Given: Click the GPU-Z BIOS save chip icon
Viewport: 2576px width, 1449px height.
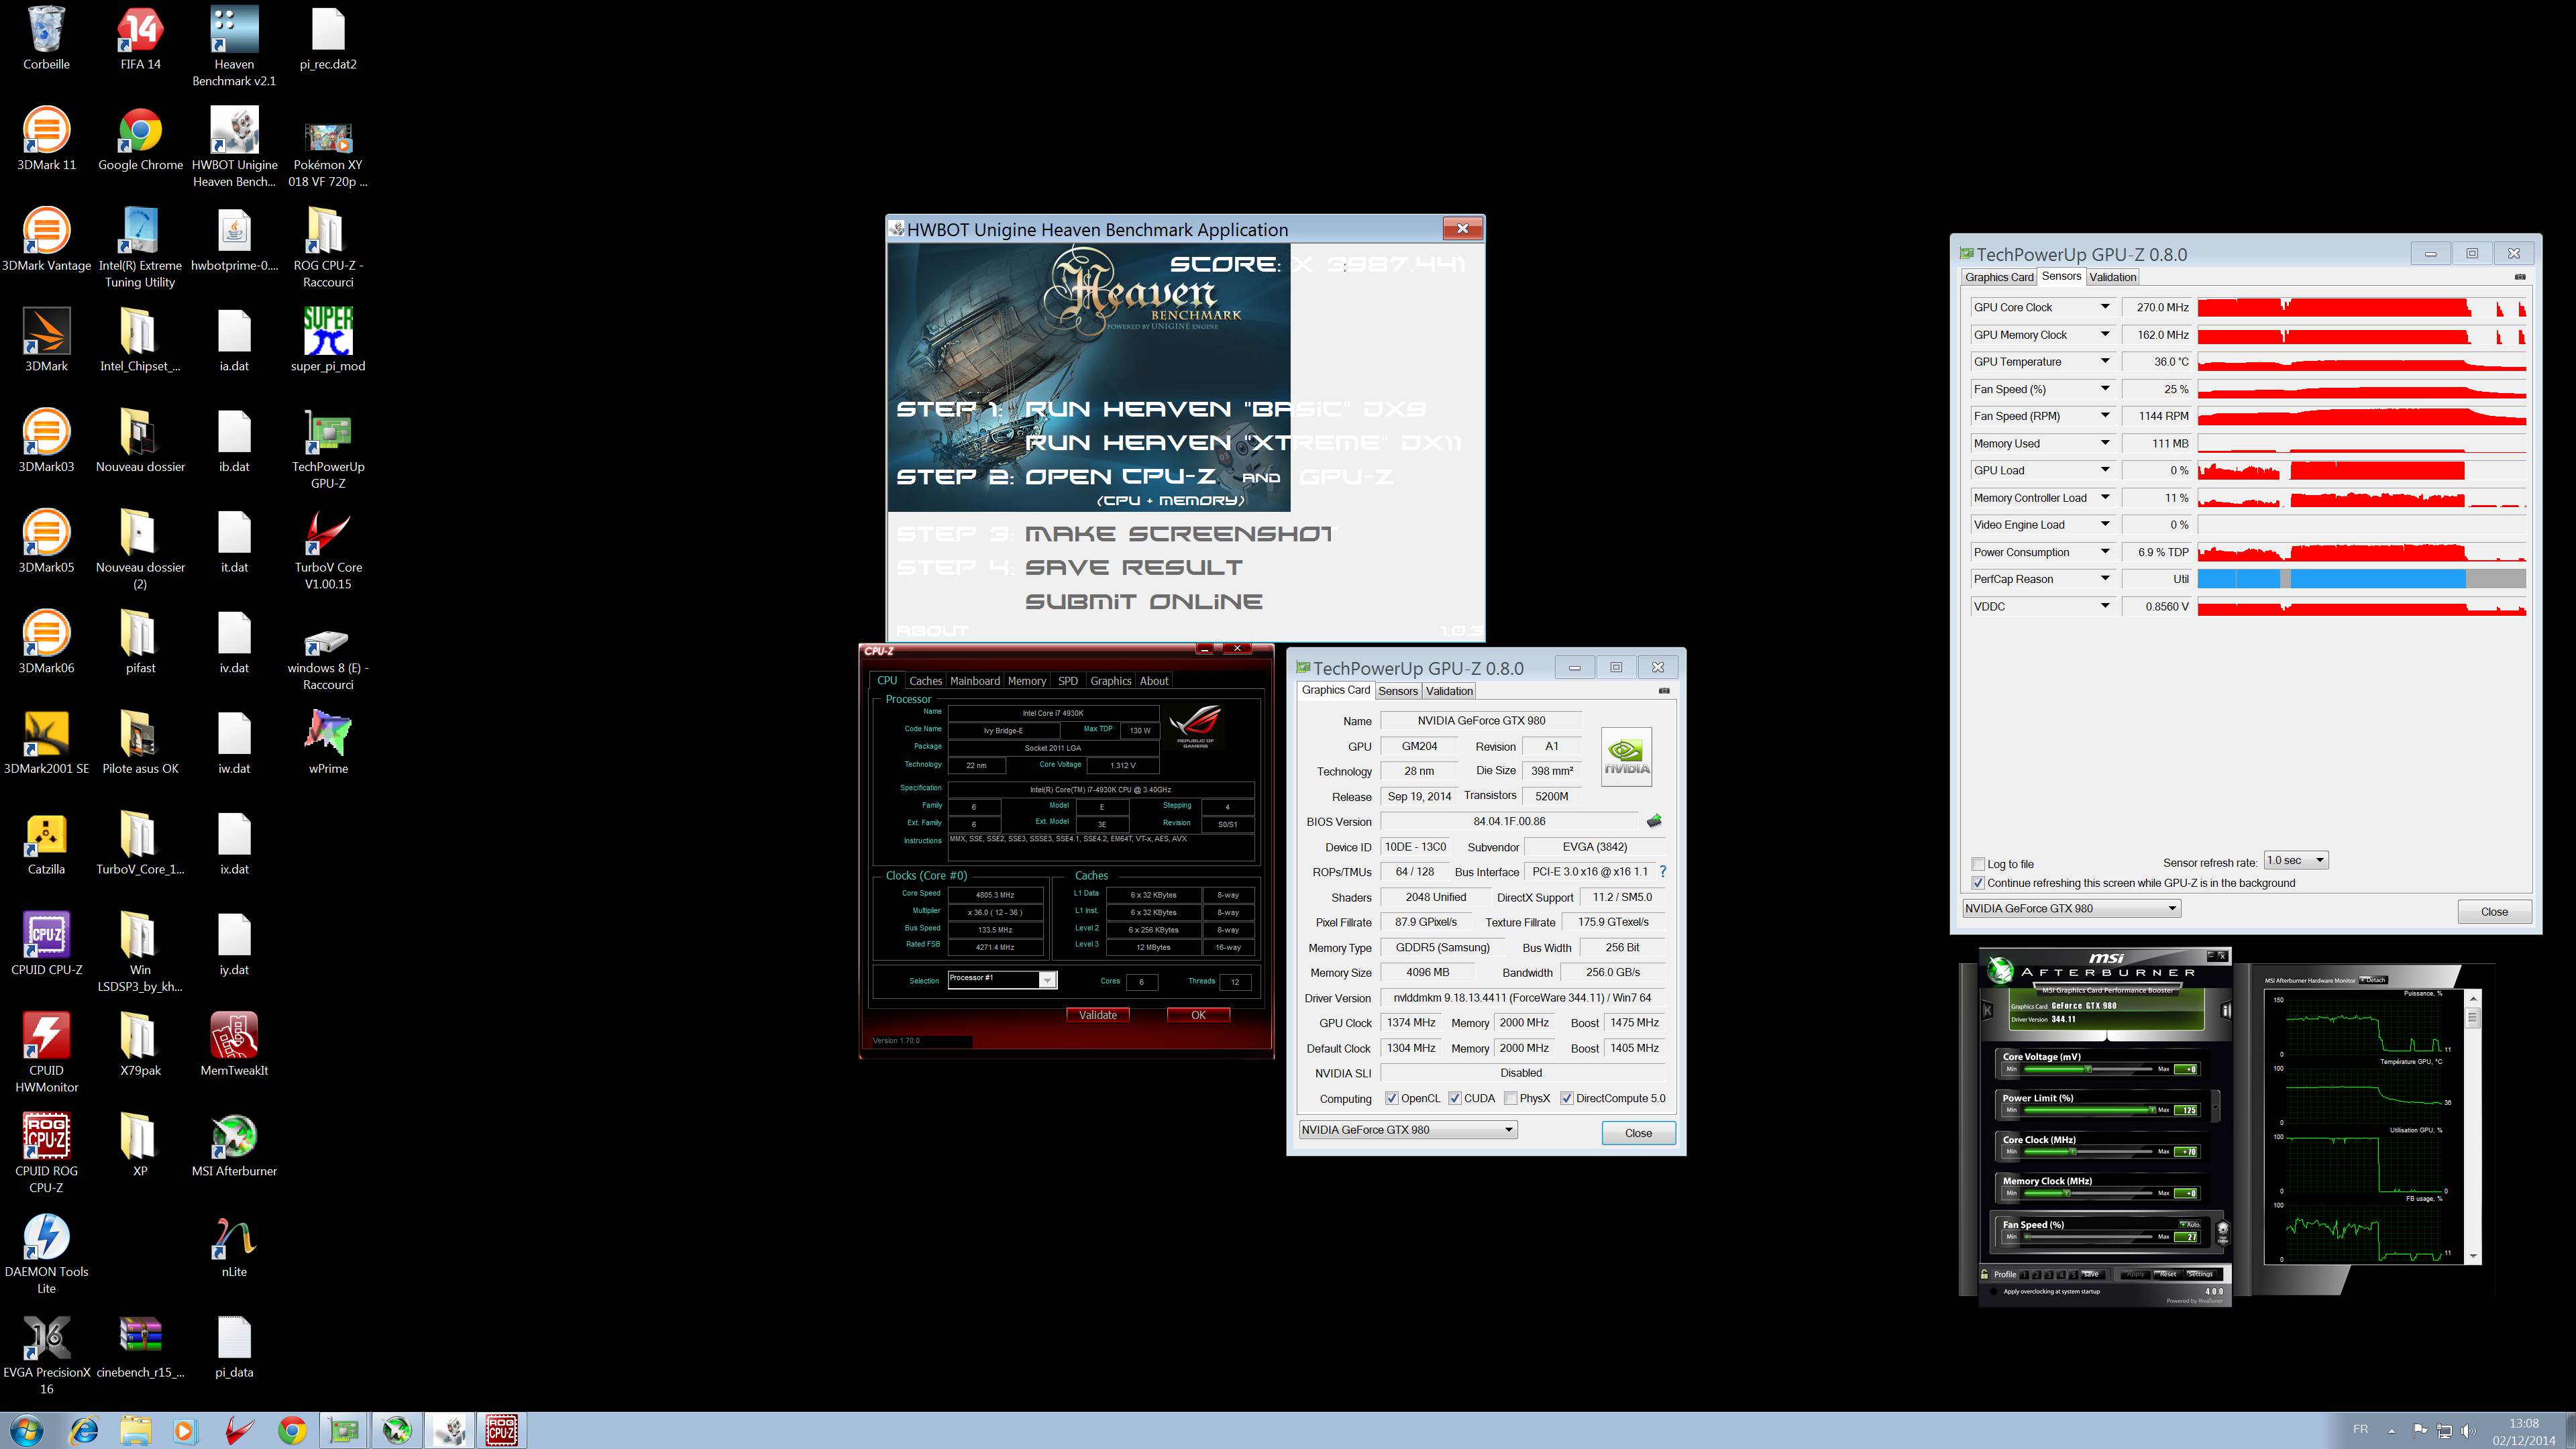Looking at the screenshot, I should click(1654, 821).
